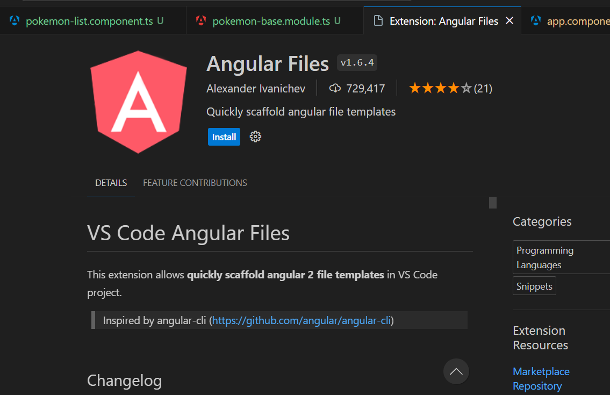Viewport: 610px width, 395px height.
Task: Click the blue Install button
Action: coord(224,137)
